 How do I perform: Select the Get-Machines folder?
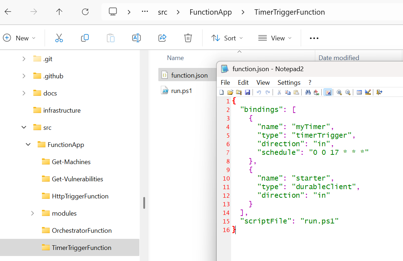(66, 162)
